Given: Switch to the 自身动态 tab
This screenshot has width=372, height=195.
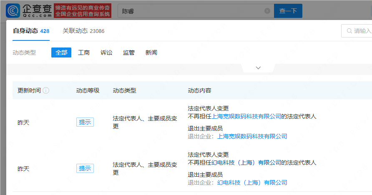Looking at the screenshot, I should [x=31, y=31].
